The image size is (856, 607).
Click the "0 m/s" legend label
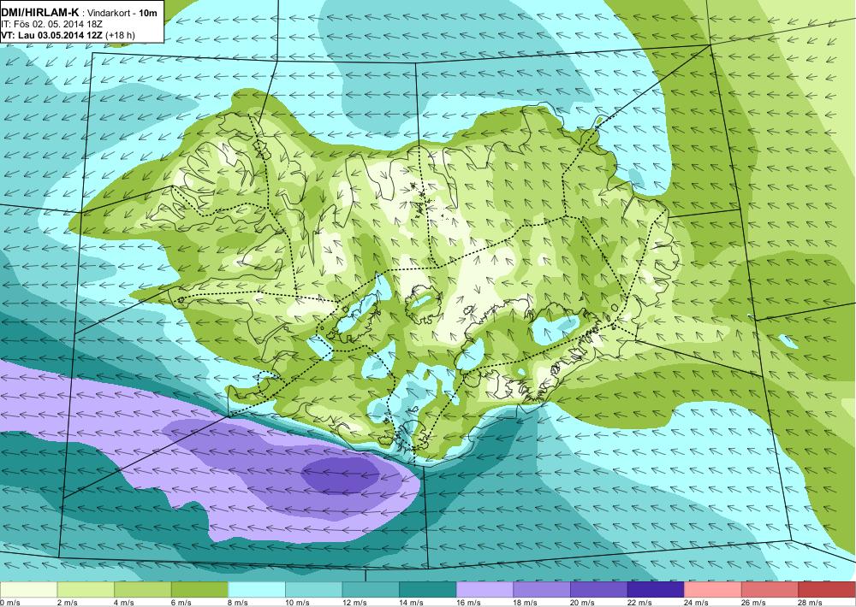pos(10,603)
